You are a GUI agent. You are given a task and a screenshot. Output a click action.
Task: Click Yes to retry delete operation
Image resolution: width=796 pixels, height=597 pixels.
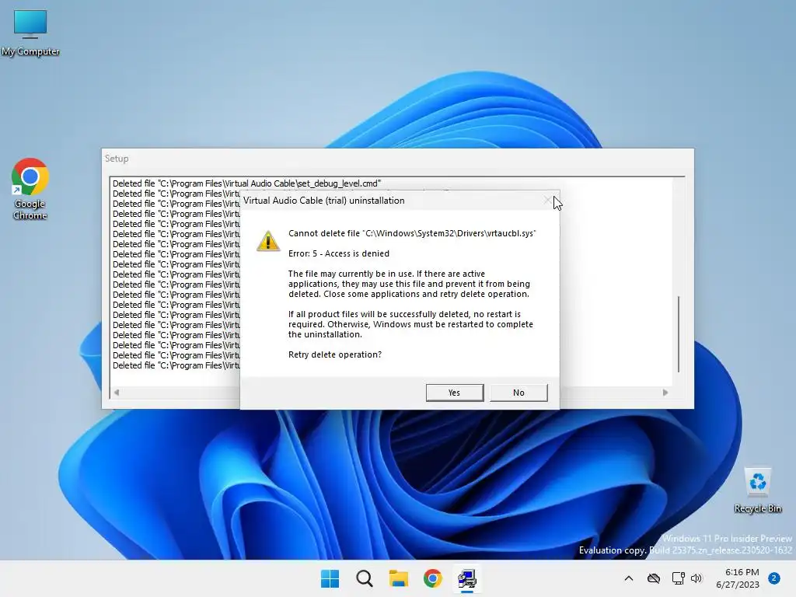(x=454, y=393)
